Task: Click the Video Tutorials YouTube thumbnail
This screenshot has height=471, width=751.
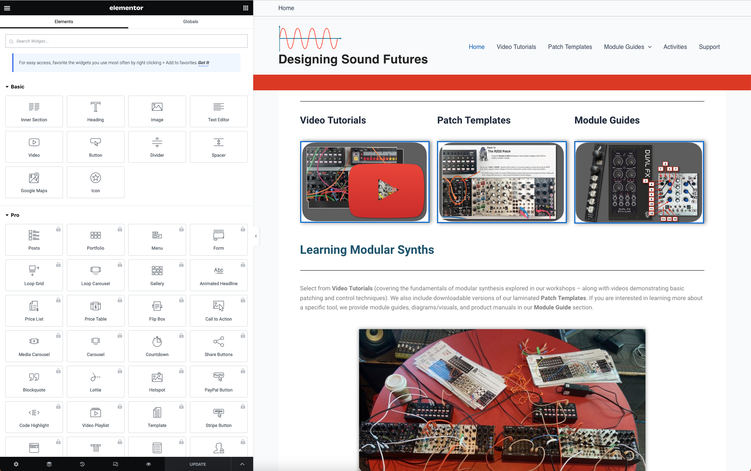Action: click(x=365, y=182)
